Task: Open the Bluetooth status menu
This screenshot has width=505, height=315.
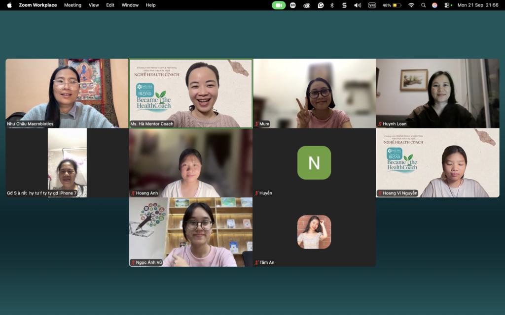Action: [x=332, y=5]
